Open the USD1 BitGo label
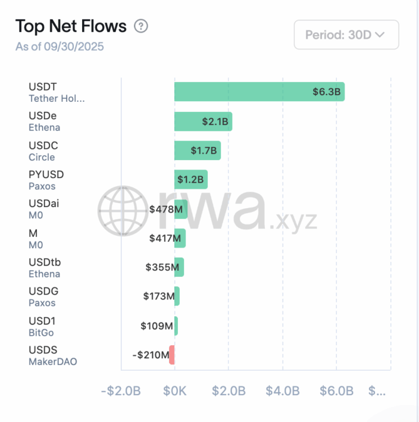Image resolution: width=419 pixels, height=422 pixels. coord(42,326)
